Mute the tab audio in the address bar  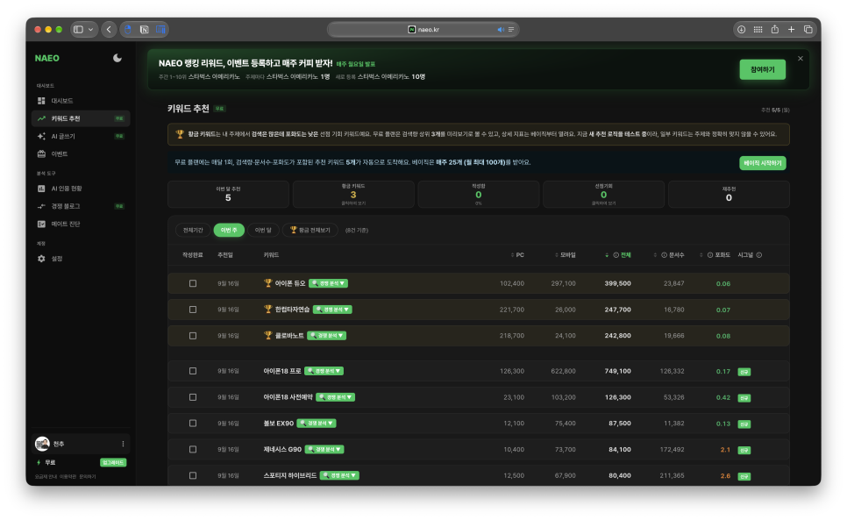500,30
